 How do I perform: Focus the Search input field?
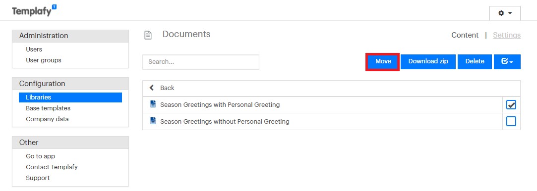click(x=201, y=62)
